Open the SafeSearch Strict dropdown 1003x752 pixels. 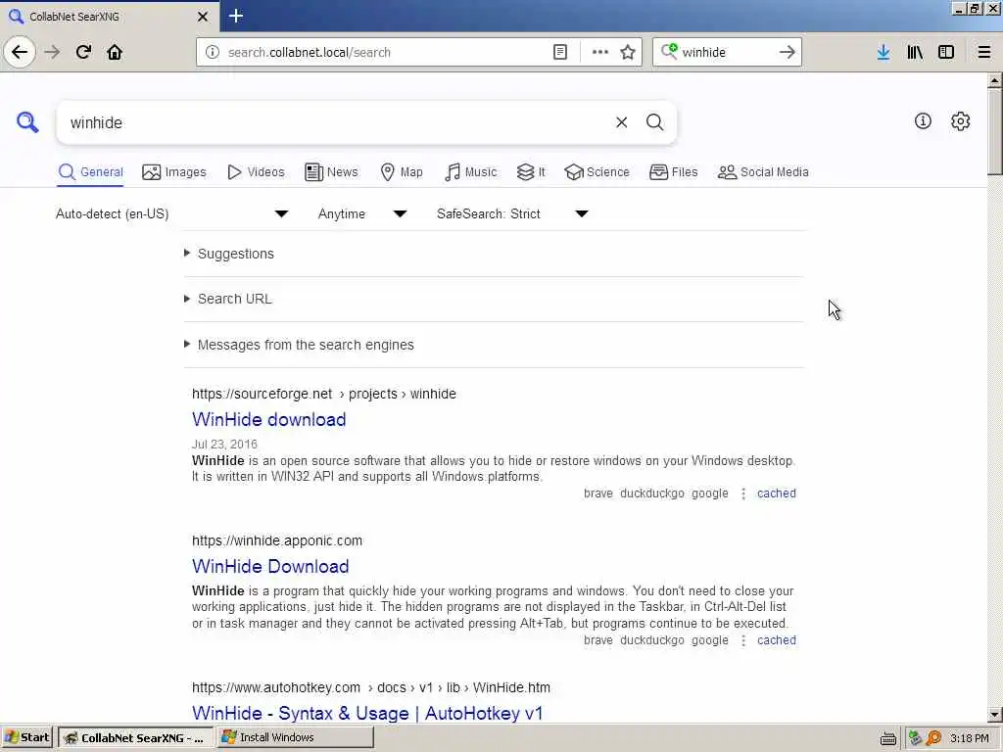point(512,213)
